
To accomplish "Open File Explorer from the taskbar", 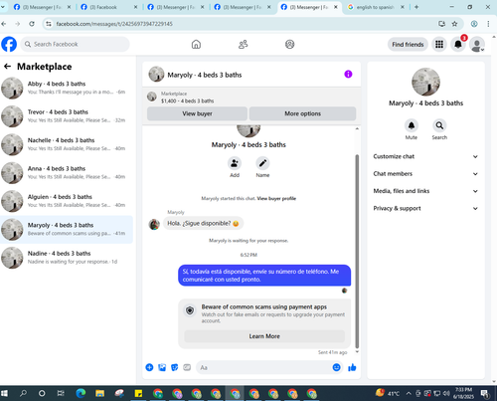I will [x=99, y=393].
